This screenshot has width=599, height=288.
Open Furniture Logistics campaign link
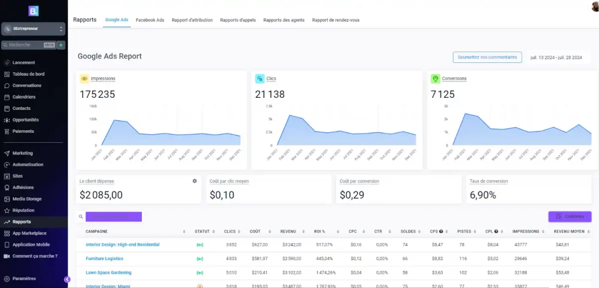point(104,259)
